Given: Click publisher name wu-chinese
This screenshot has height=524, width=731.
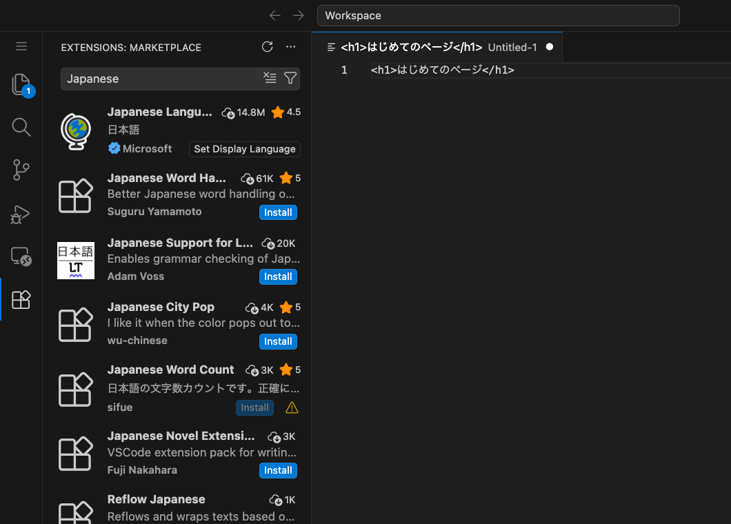Looking at the screenshot, I should tap(137, 341).
